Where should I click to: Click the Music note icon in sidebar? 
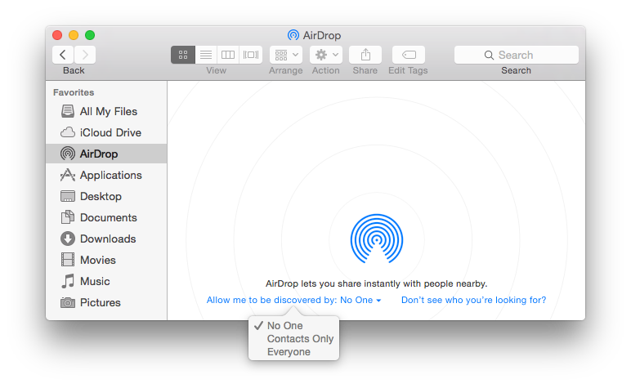tap(68, 281)
